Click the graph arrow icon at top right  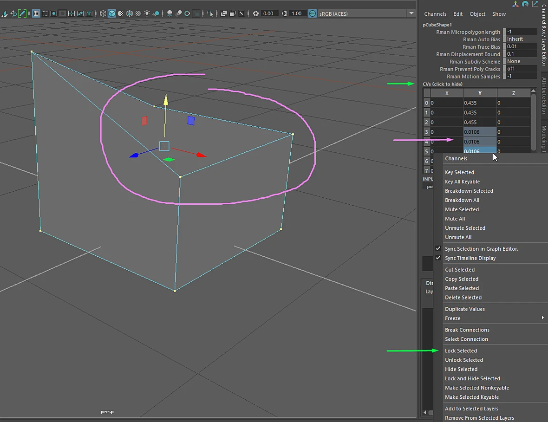(x=535, y=4)
